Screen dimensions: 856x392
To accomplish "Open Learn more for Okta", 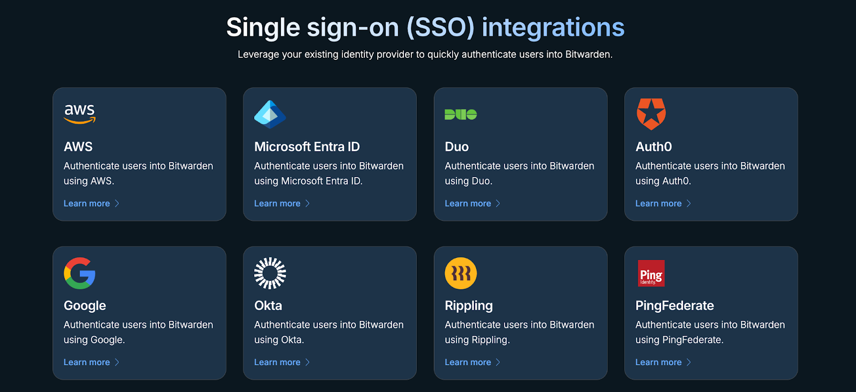I will click(x=277, y=362).
